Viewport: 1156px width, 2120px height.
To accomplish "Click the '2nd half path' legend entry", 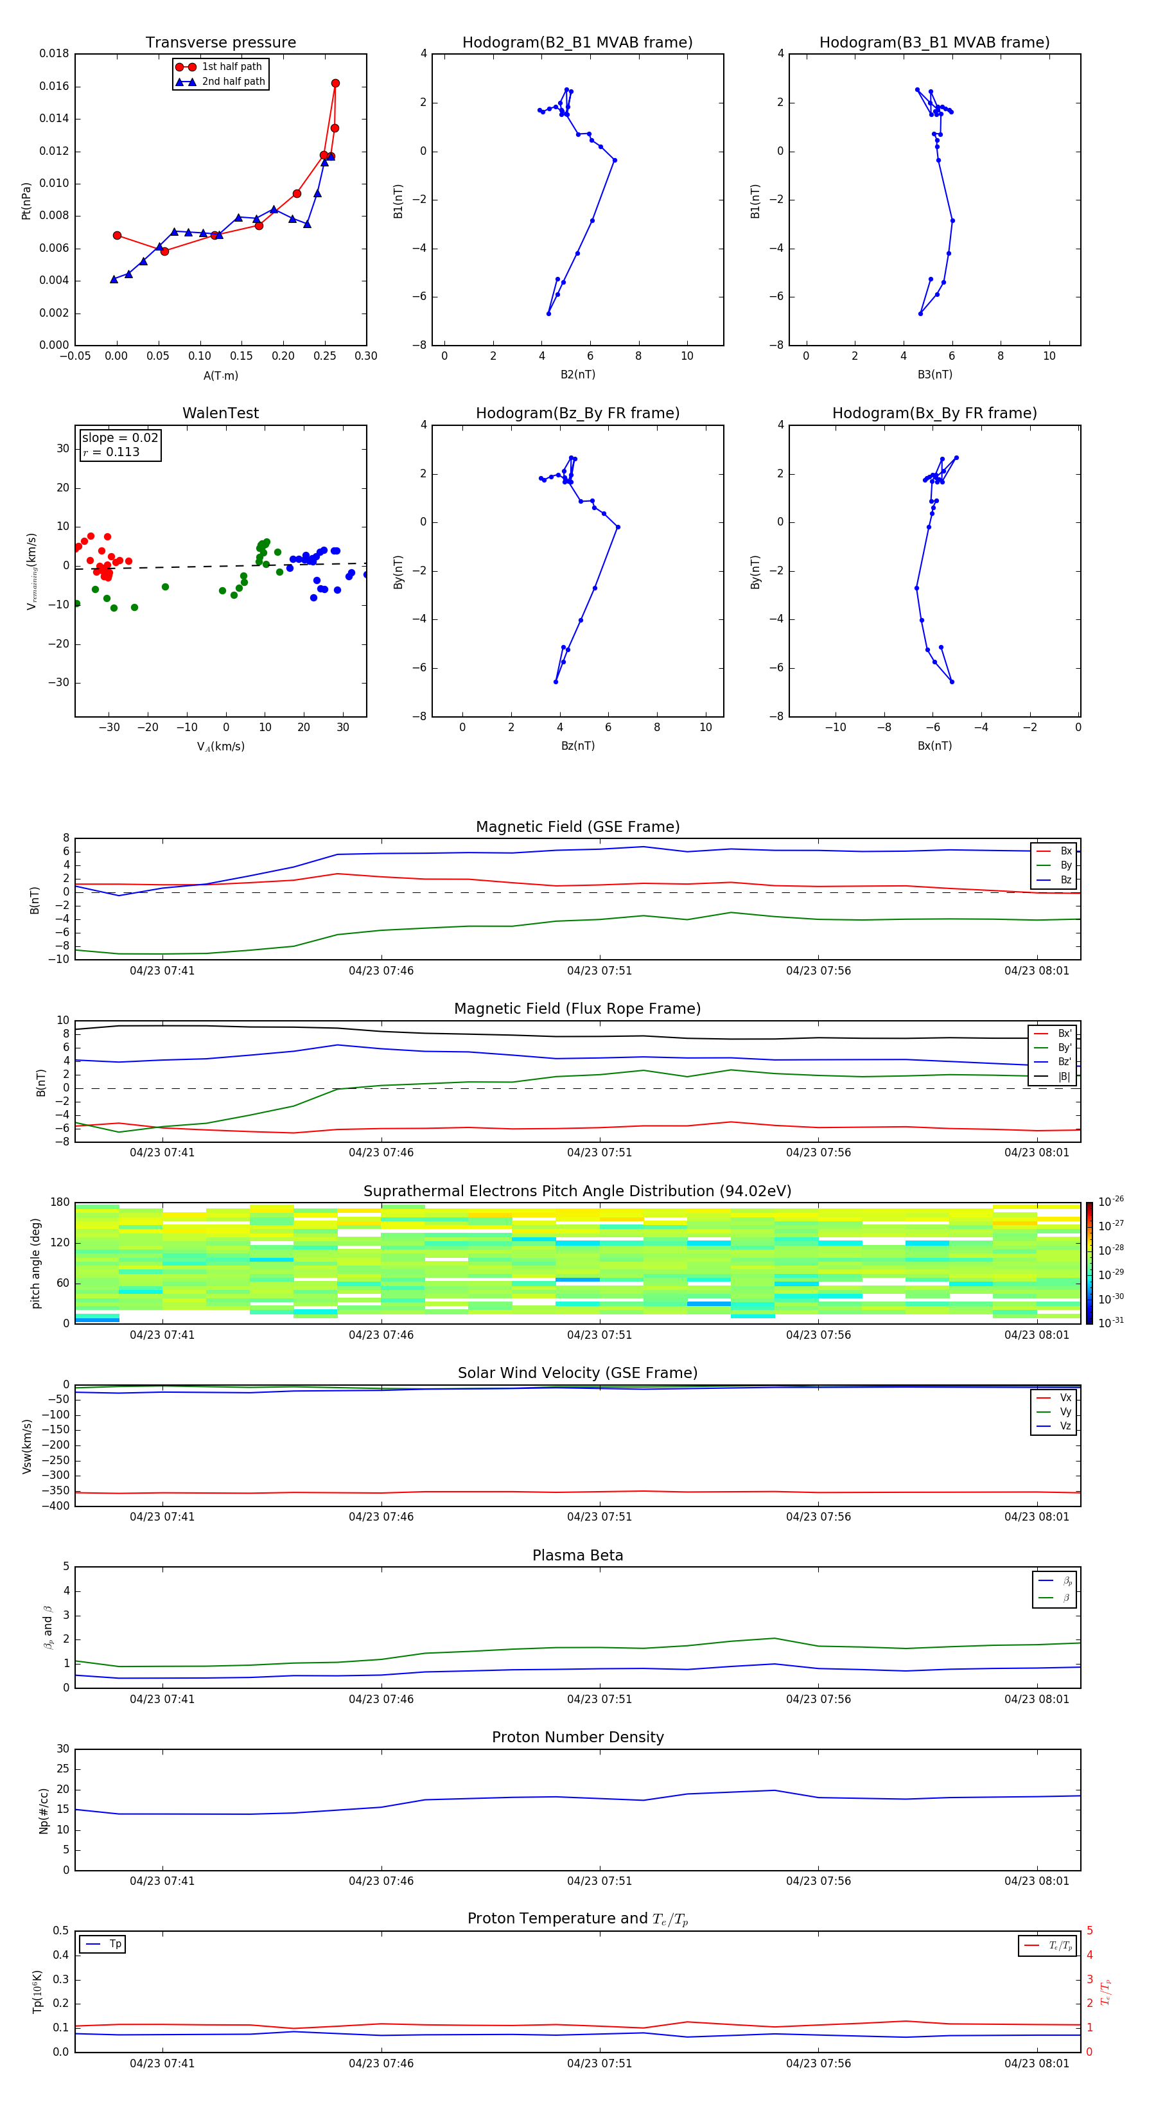I will click(220, 82).
